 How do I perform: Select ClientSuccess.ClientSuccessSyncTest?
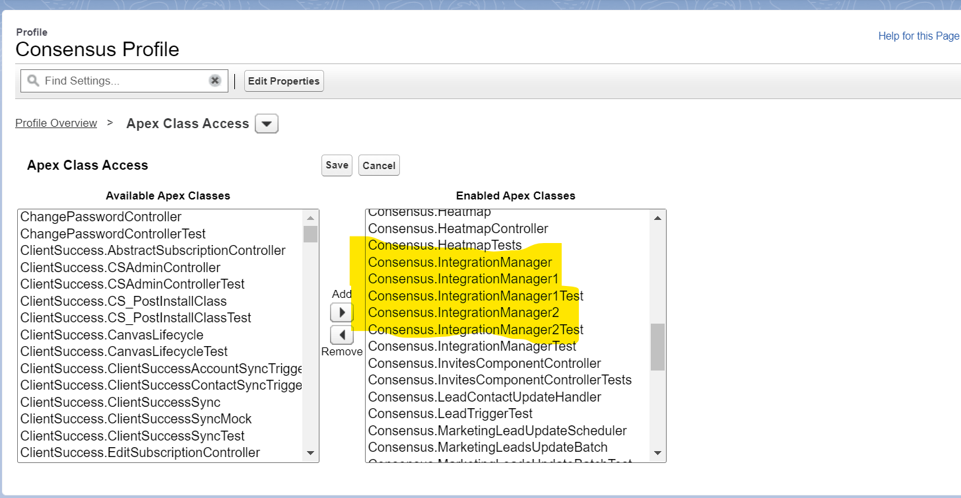click(160, 436)
